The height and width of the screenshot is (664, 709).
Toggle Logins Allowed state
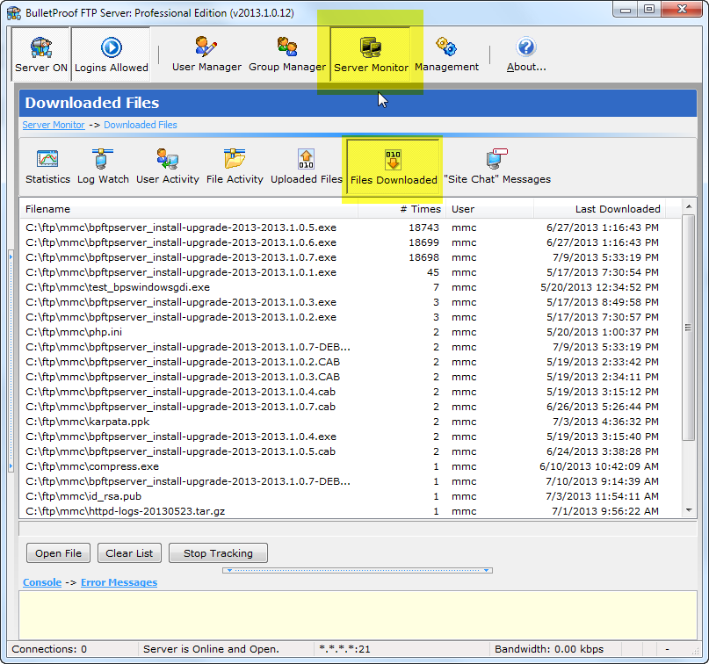coord(112,54)
